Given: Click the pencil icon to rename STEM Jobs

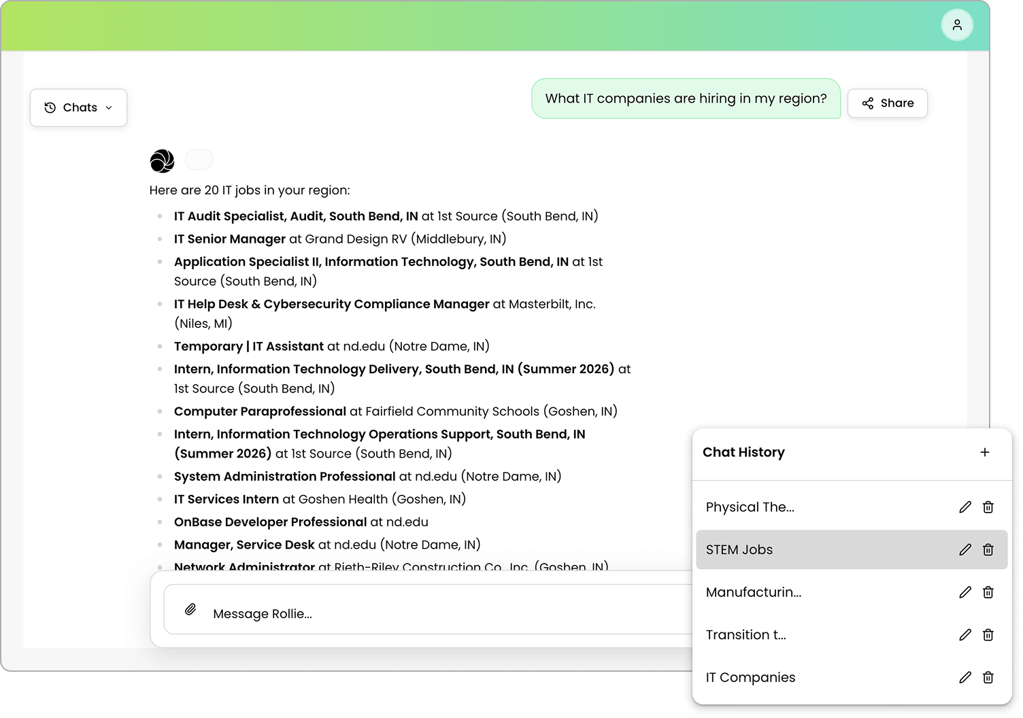Looking at the screenshot, I should (965, 549).
